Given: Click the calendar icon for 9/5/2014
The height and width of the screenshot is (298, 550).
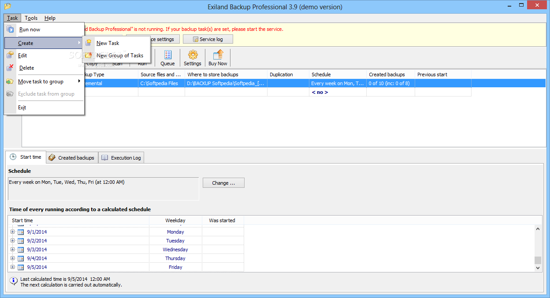Looking at the screenshot, I should [21, 267].
